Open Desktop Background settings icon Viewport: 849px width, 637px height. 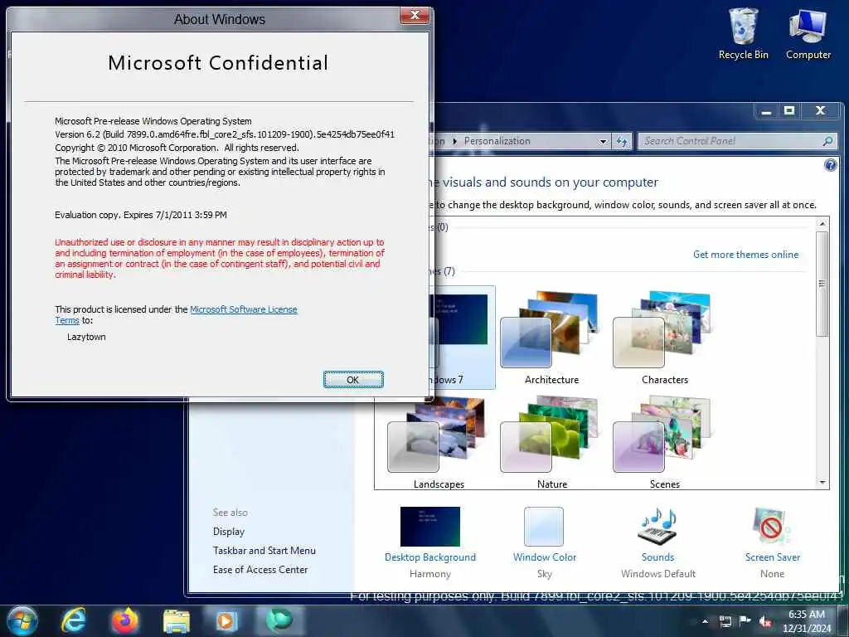(430, 527)
